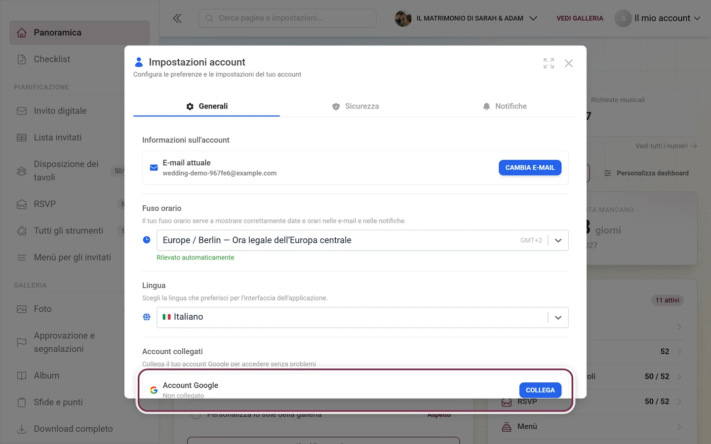Click the Rilevato automaticamente text
This screenshot has width=711, height=444.
pos(196,258)
